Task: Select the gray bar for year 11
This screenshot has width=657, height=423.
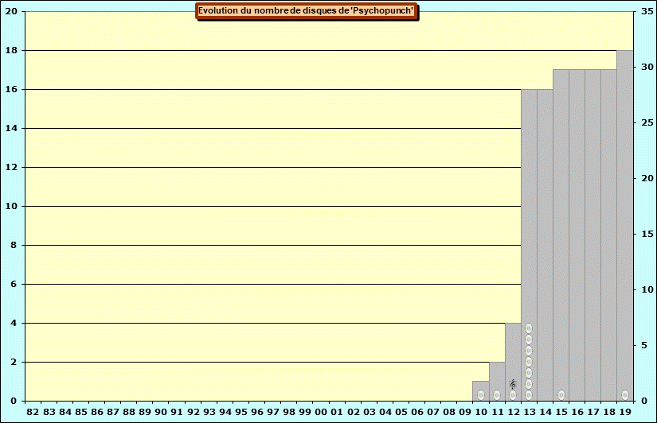Action: pyautogui.click(x=497, y=381)
